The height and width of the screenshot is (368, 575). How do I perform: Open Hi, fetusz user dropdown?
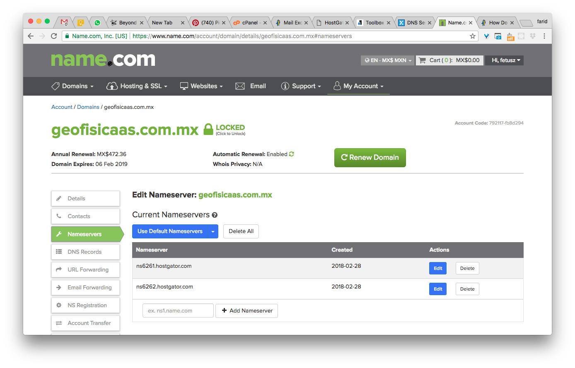(505, 60)
